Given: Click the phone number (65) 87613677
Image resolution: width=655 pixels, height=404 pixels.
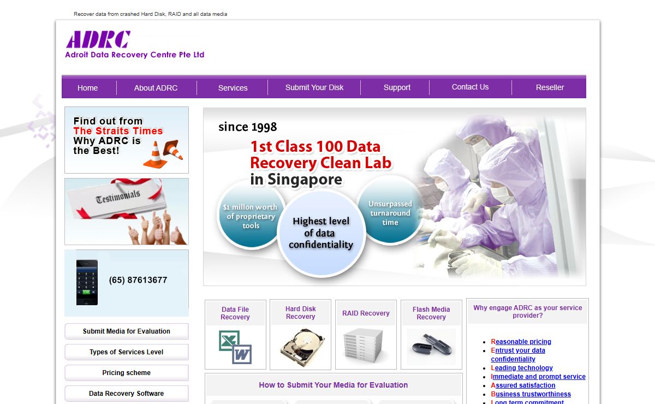Looking at the screenshot, I should click(x=138, y=280).
